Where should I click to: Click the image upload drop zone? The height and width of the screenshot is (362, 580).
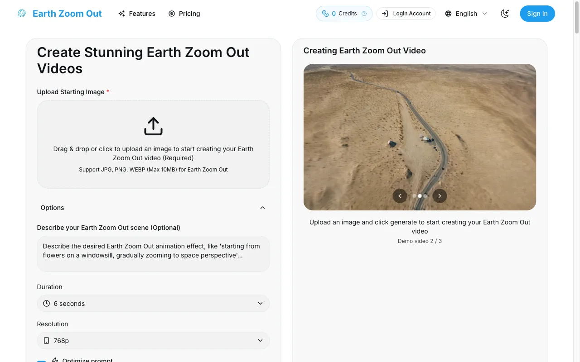pyautogui.click(x=153, y=144)
